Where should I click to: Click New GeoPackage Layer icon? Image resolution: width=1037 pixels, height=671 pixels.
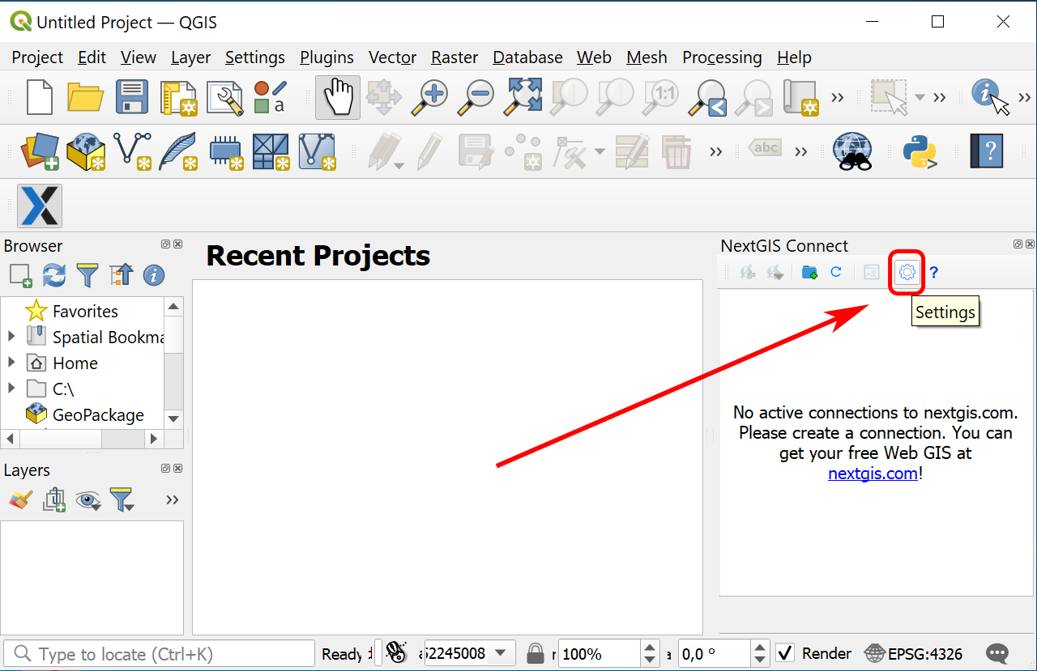85,151
